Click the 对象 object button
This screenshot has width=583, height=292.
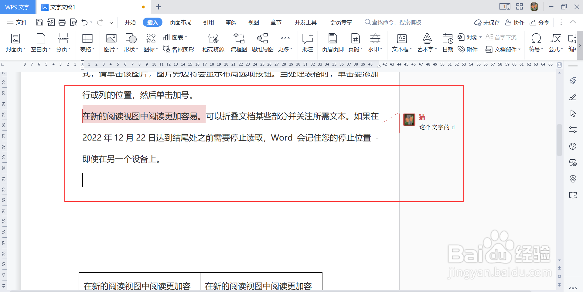tap(469, 37)
